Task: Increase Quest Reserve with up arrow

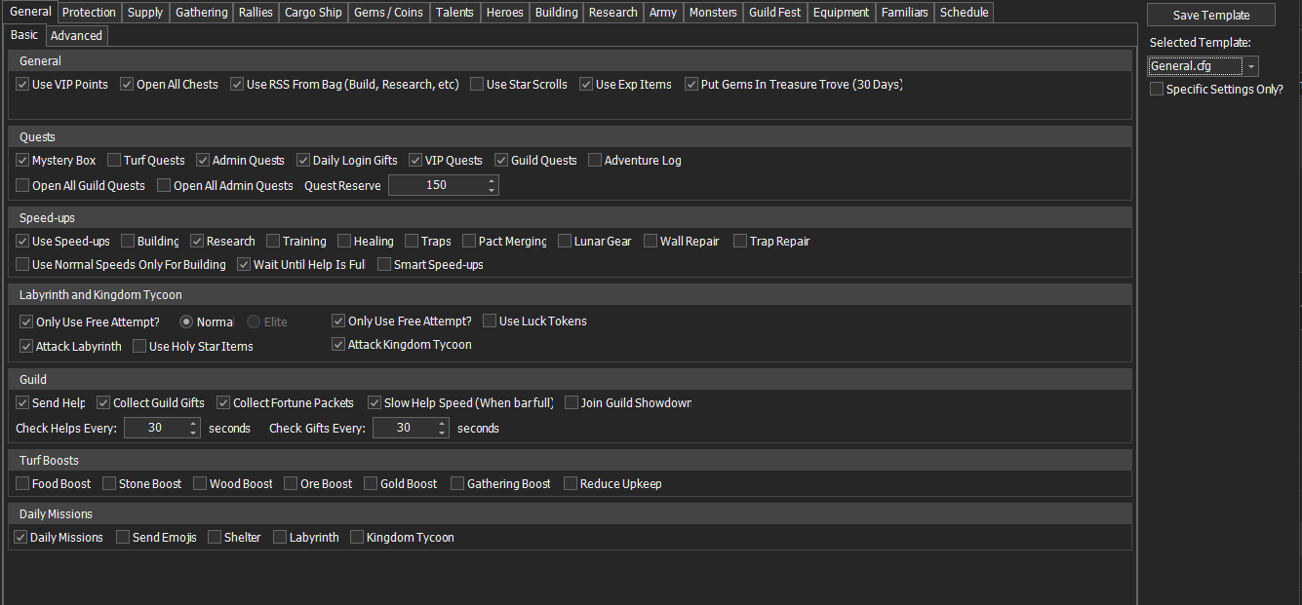Action: click(x=491, y=180)
